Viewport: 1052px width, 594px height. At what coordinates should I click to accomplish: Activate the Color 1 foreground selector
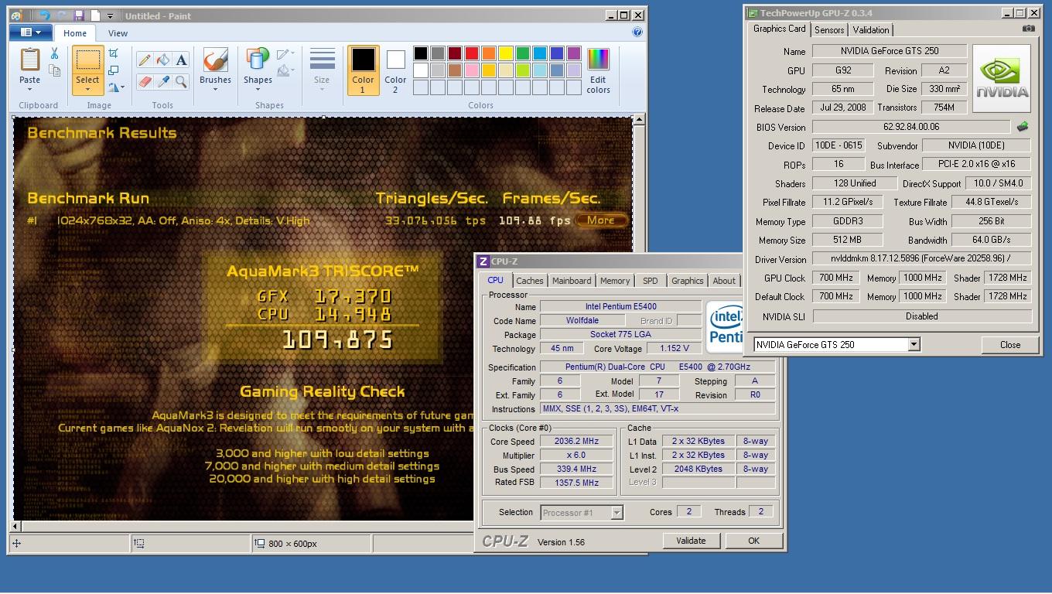pos(363,70)
